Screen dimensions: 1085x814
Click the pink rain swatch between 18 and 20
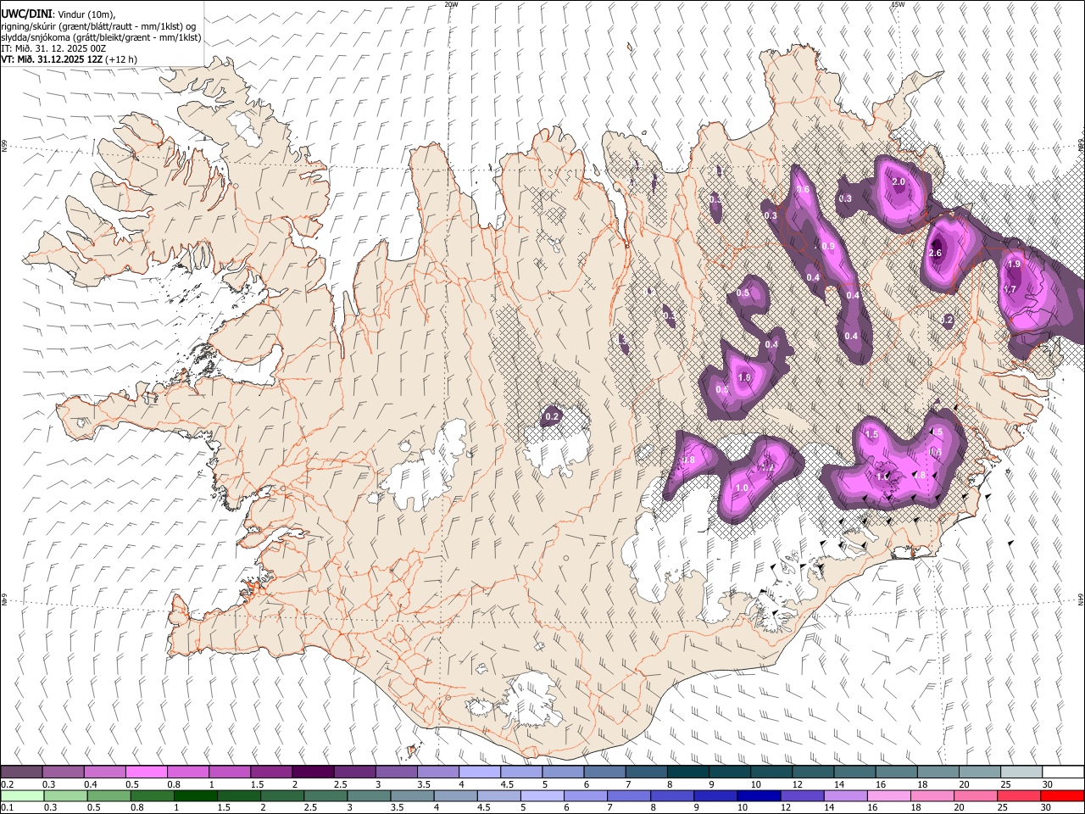pyautogui.click(x=932, y=795)
